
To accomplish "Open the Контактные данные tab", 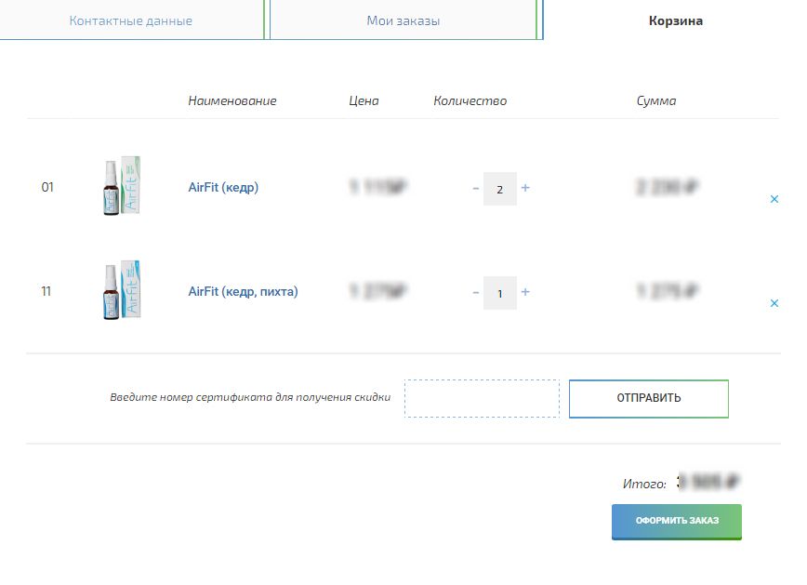I will point(131,20).
